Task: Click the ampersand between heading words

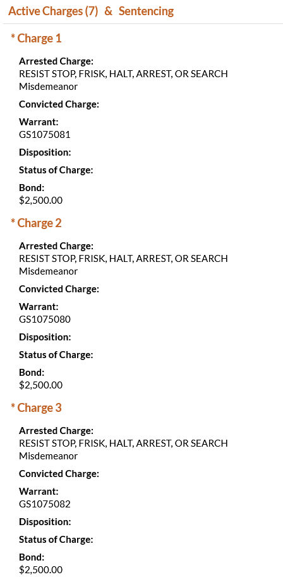Action: 108,11
